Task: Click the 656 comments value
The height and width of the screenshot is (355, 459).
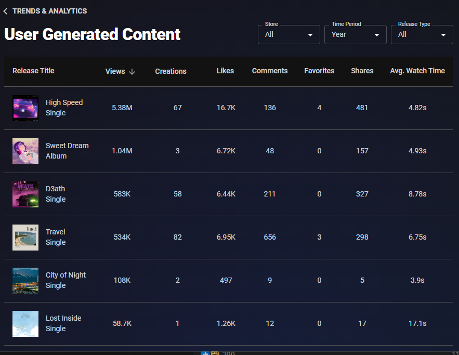Action: click(x=270, y=237)
